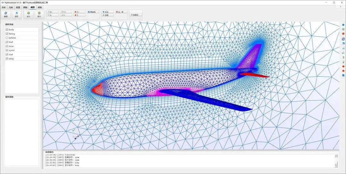
Task: Select the wireframe (线框) display mode
Action: (108, 15)
